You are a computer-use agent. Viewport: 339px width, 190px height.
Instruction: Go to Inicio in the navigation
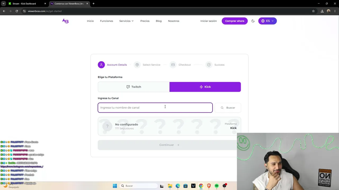[x=90, y=21]
